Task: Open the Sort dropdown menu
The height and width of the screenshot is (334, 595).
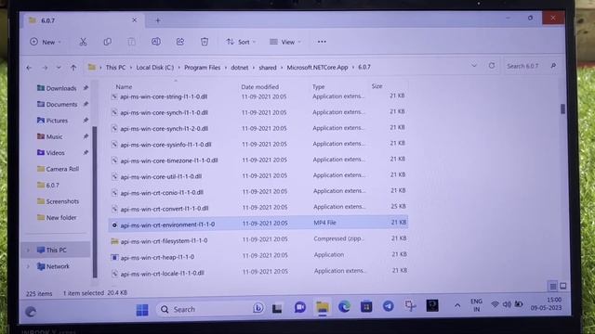Action: (x=241, y=42)
